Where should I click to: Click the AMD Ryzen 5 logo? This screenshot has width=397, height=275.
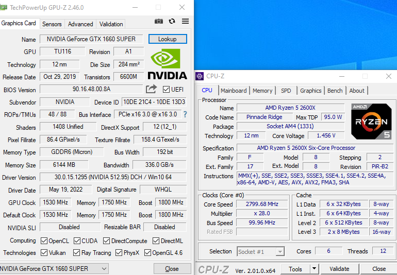pos(371,122)
